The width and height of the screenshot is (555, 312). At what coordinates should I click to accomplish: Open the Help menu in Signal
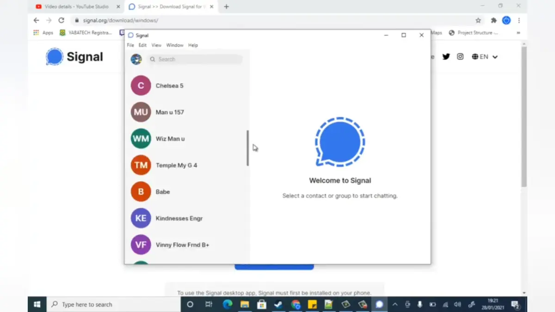pos(193,45)
